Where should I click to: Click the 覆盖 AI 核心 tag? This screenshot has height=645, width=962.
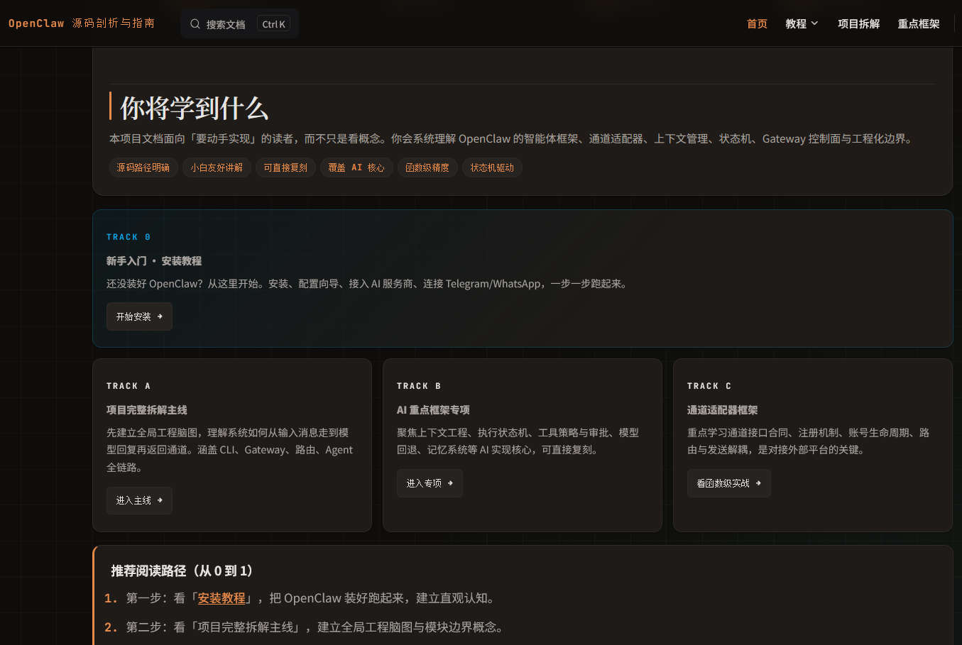(356, 167)
